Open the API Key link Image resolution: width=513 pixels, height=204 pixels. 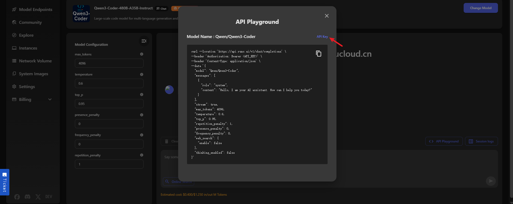[x=322, y=37]
